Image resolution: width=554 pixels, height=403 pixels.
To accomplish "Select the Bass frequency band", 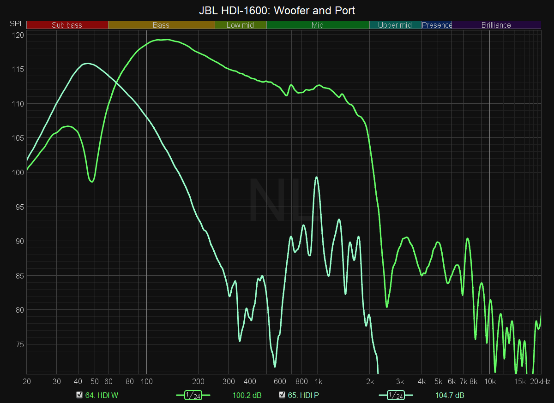I will coord(161,25).
